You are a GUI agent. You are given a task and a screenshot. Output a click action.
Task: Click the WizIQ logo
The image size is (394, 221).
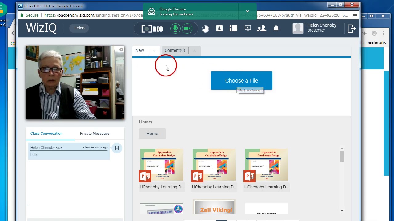click(x=41, y=28)
